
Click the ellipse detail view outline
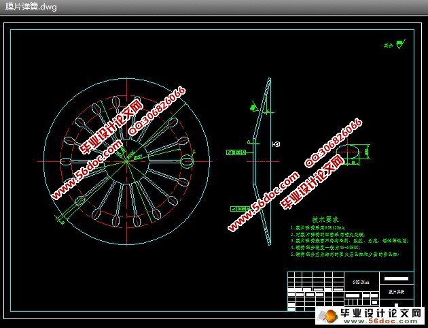tap(347, 152)
